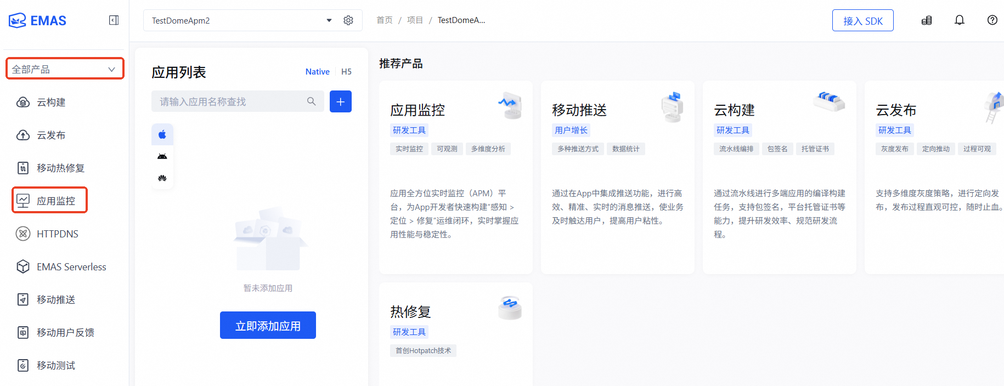Image resolution: width=1004 pixels, height=386 pixels.
Task: Open EMAS Serverless in the sidebar
Action: (71, 266)
